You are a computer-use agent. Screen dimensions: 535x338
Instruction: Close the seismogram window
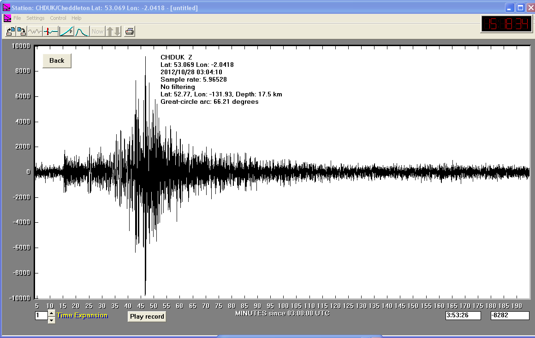coord(530,7)
